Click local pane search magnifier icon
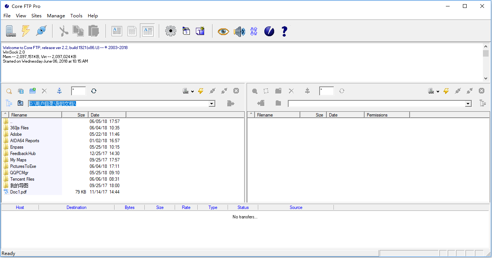The height and width of the screenshot is (258, 492). [9, 91]
